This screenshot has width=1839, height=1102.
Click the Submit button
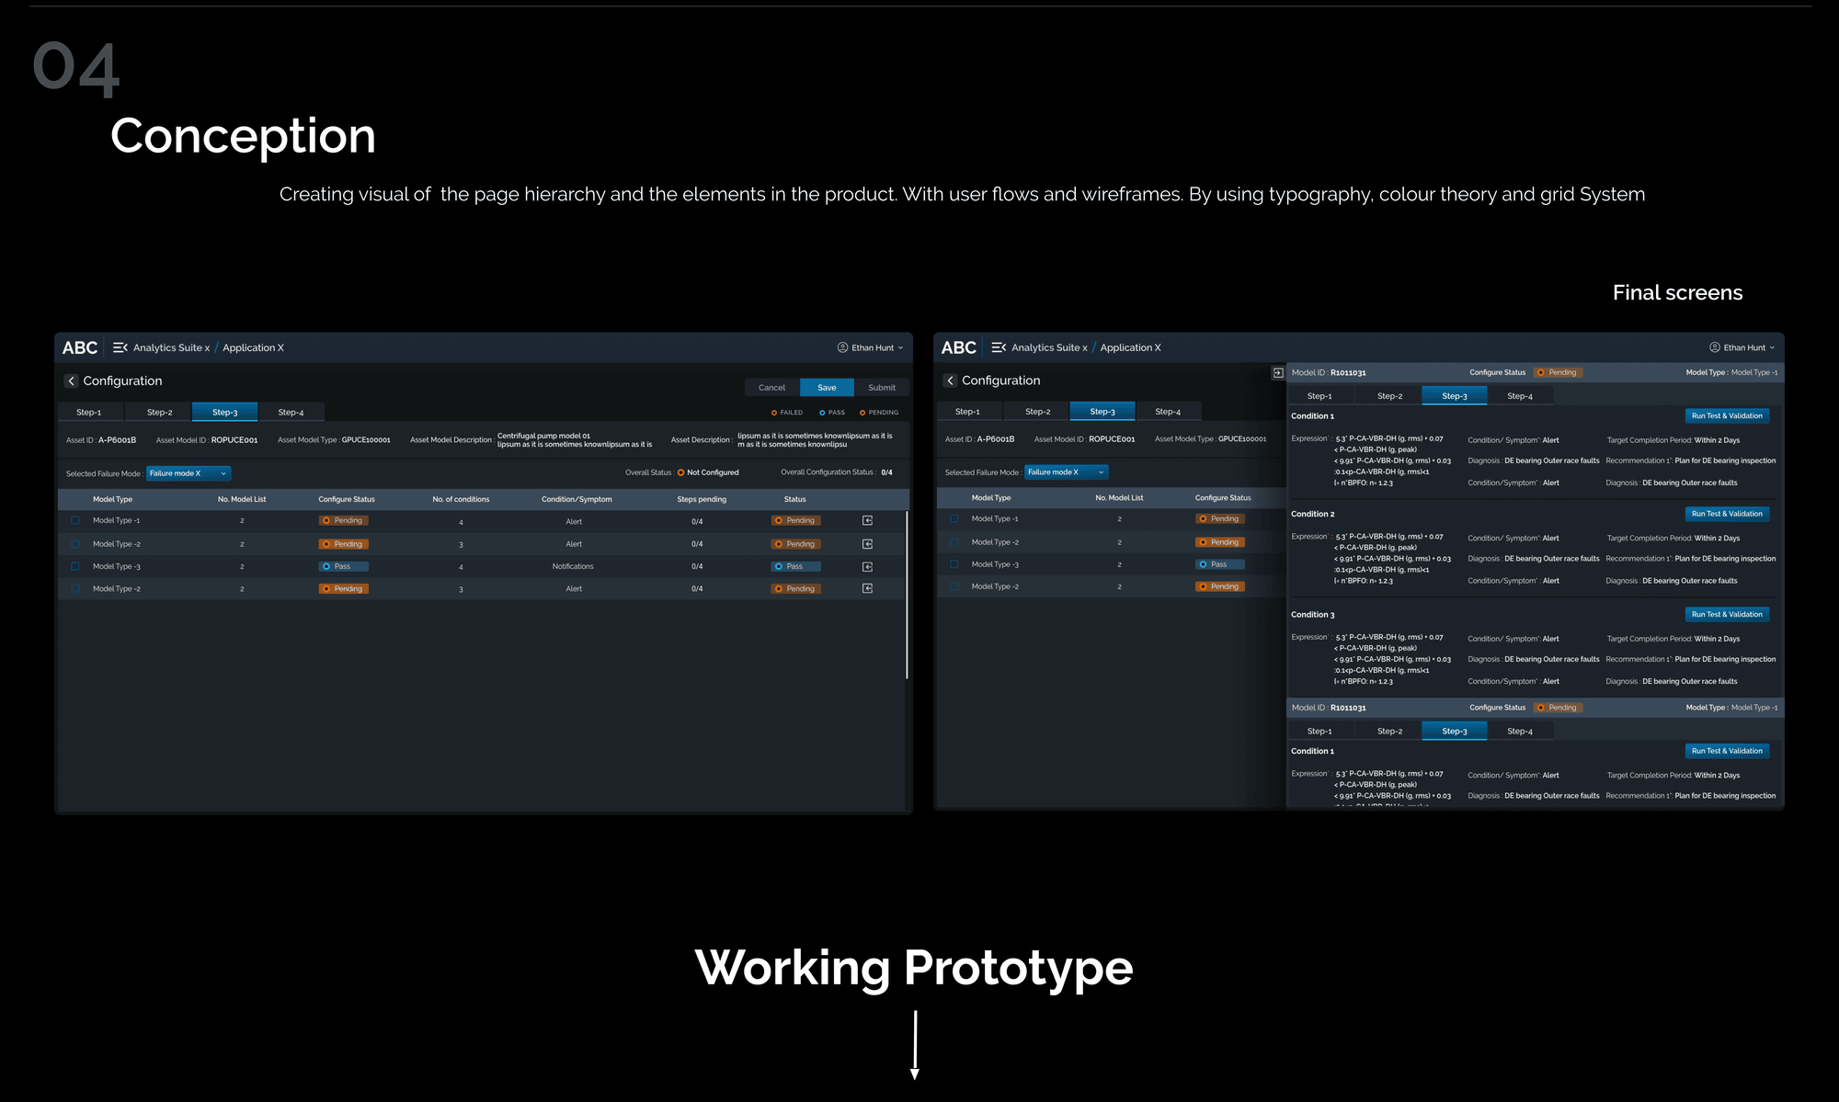(x=882, y=388)
